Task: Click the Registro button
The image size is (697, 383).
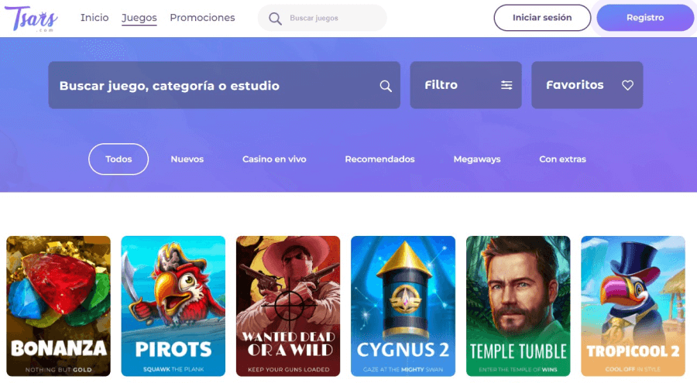Action: tap(645, 18)
